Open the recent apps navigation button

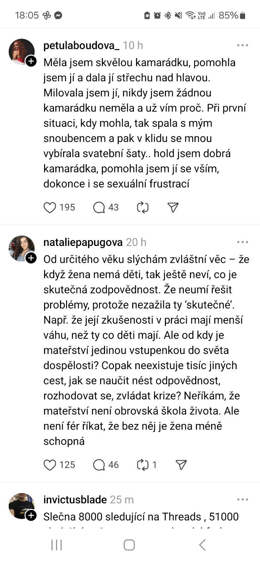[56, 545]
